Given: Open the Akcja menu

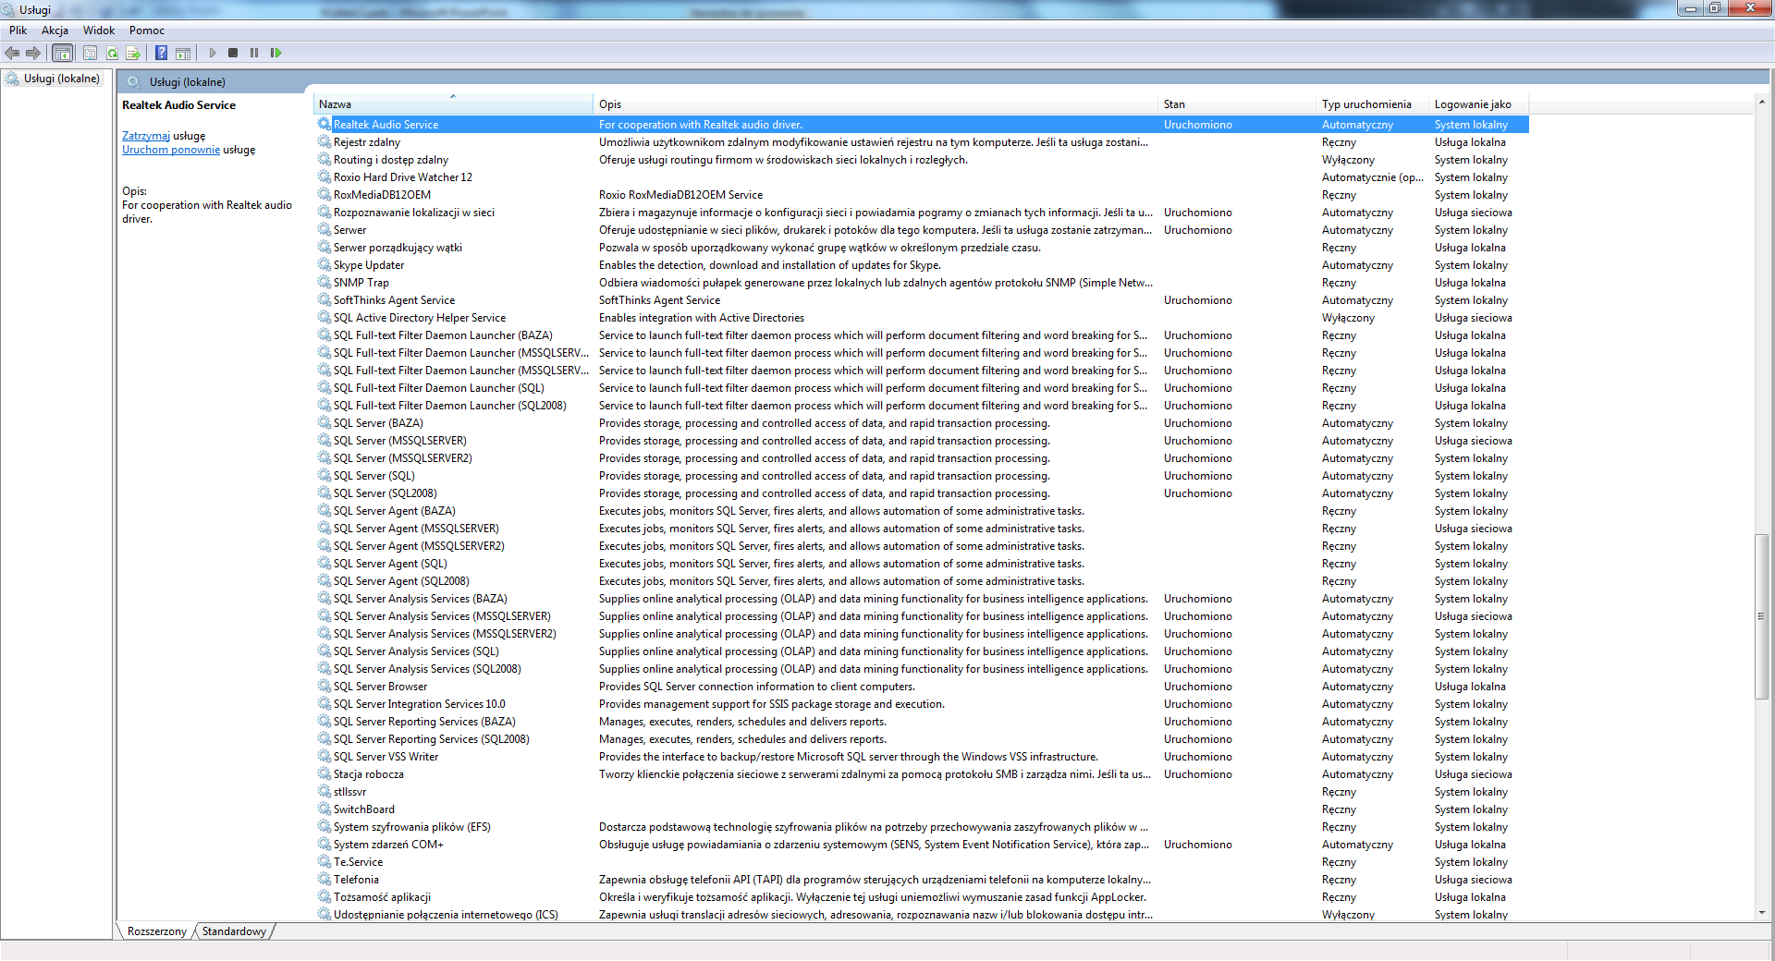Looking at the screenshot, I should pos(55,30).
